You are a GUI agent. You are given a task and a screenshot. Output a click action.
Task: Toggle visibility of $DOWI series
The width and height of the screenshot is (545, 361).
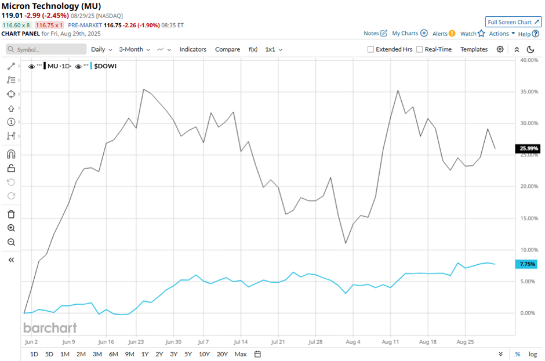pos(78,67)
